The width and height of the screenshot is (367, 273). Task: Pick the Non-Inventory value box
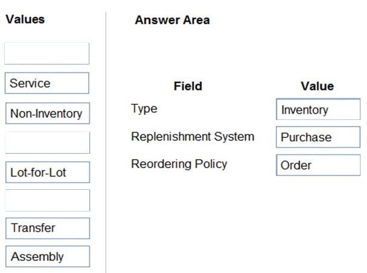pyautogui.click(x=46, y=113)
